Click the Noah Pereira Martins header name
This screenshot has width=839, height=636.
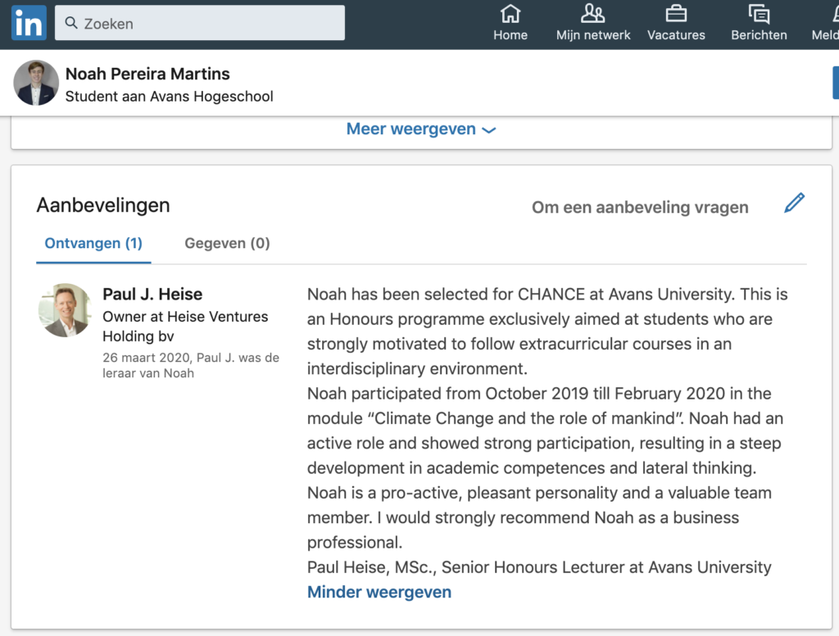147,74
